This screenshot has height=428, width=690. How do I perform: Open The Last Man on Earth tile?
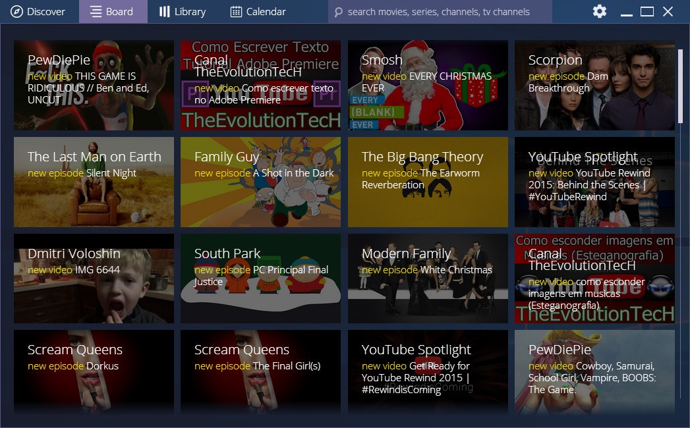coord(94,182)
